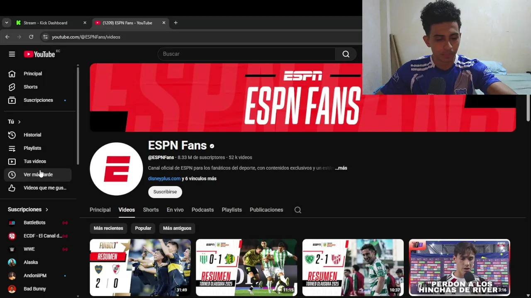
Task: Go to Principal in the sidebar
Action: pos(38,74)
